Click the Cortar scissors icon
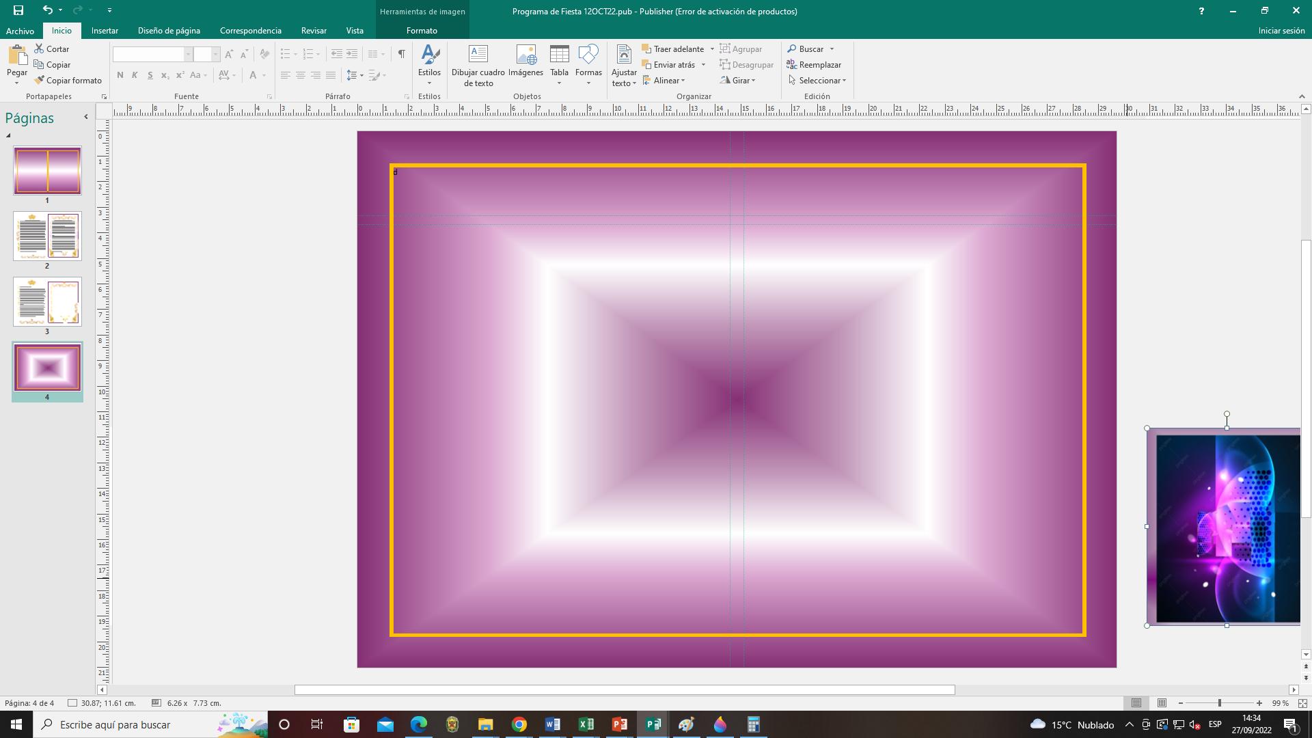This screenshot has width=1312, height=738. click(40, 49)
